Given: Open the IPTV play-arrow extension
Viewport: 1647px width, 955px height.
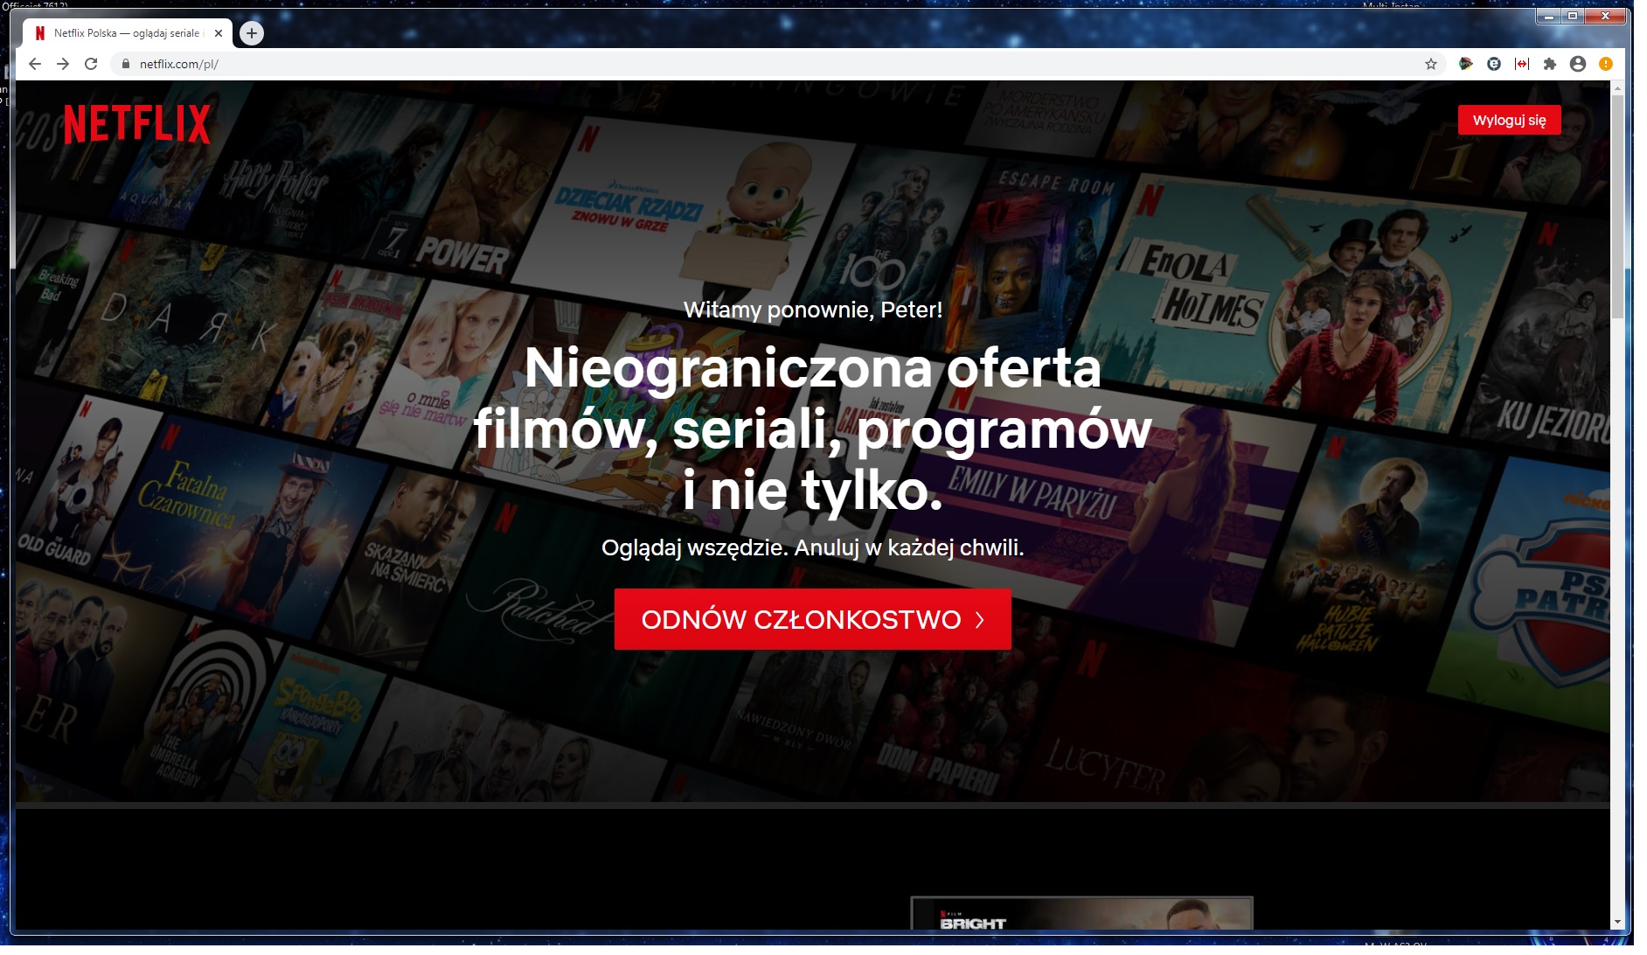Looking at the screenshot, I should tap(1466, 64).
